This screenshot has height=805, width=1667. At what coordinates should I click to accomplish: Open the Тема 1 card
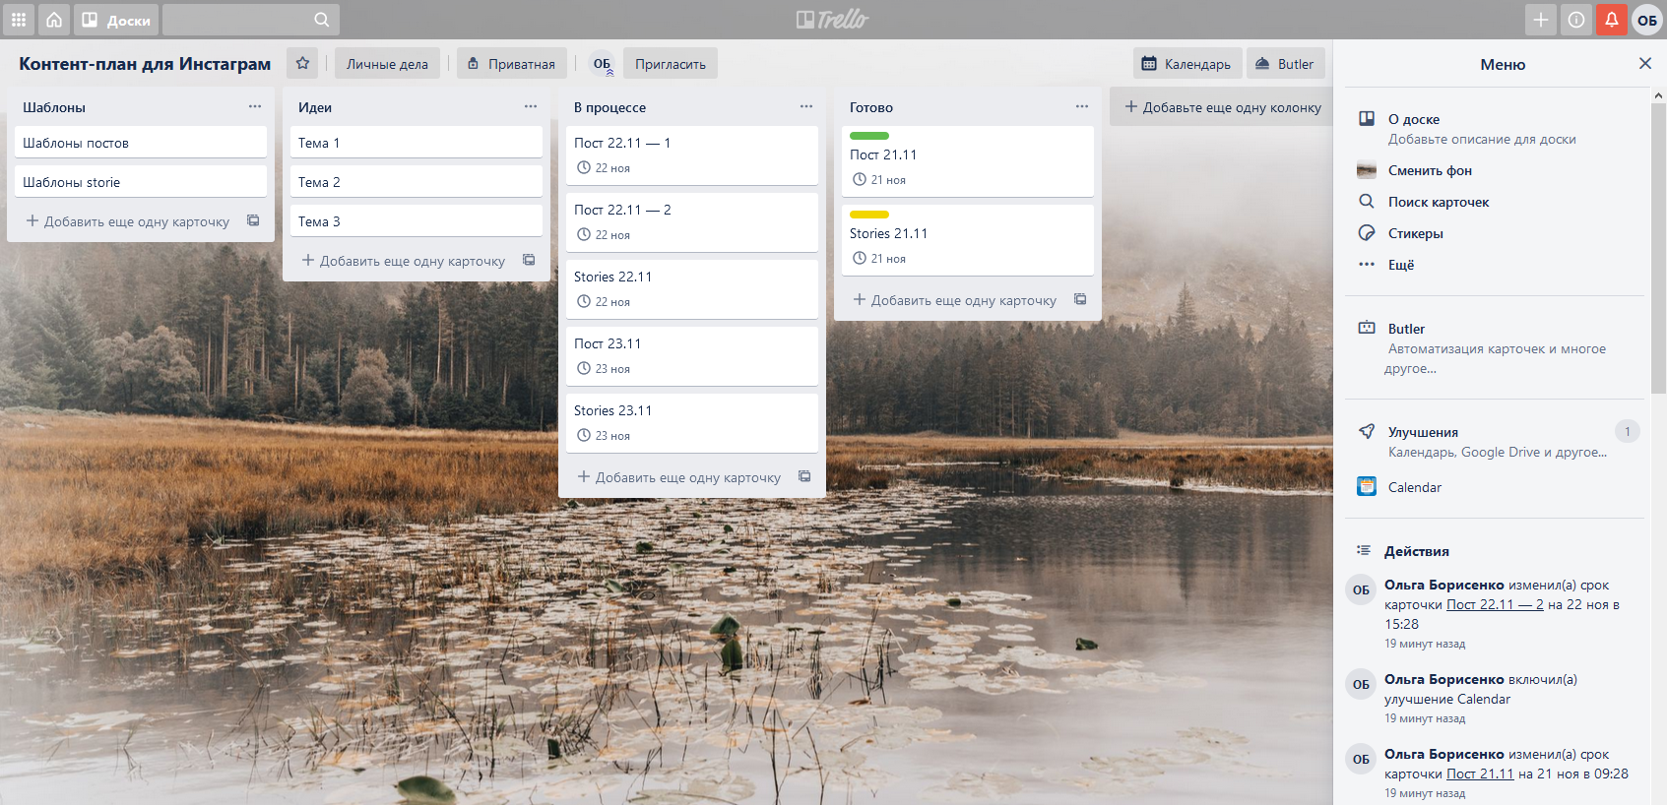(x=417, y=142)
